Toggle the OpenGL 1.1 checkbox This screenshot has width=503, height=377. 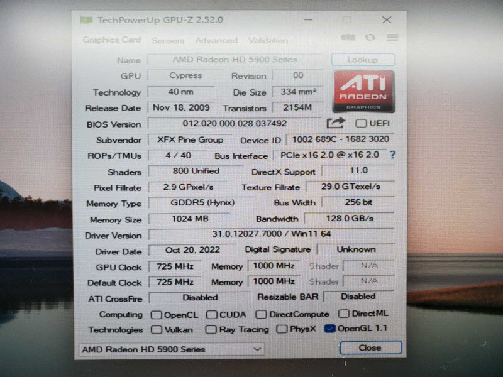click(x=329, y=328)
